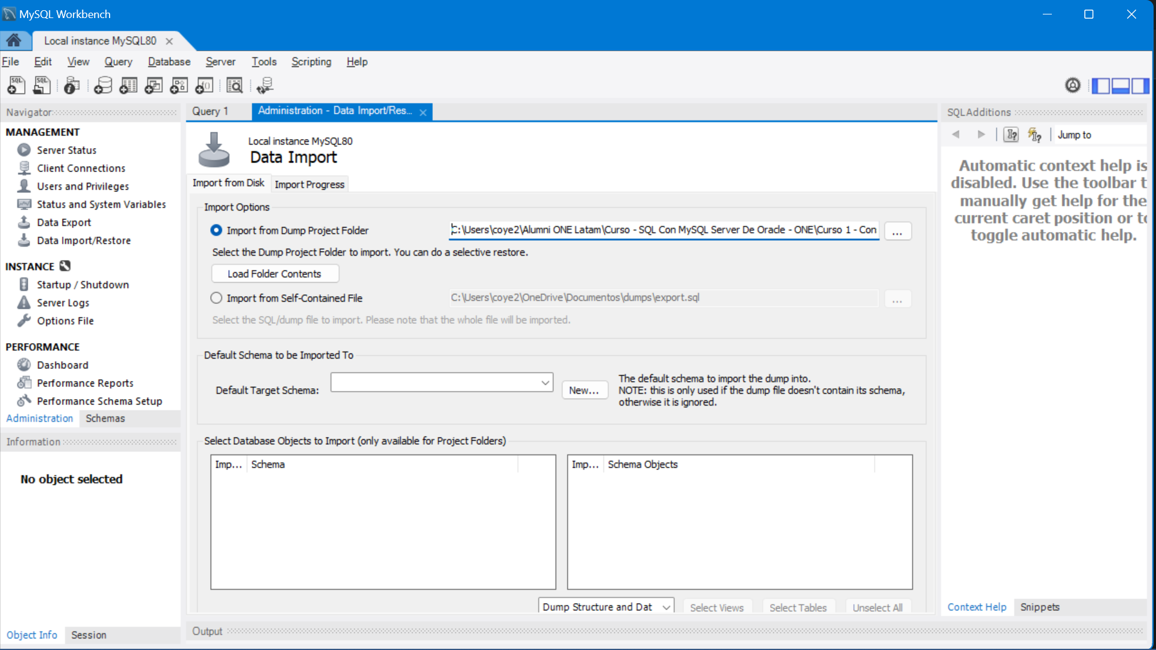Switch to Import Progress tab
Image resolution: width=1156 pixels, height=650 pixels.
tap(309, 184)
